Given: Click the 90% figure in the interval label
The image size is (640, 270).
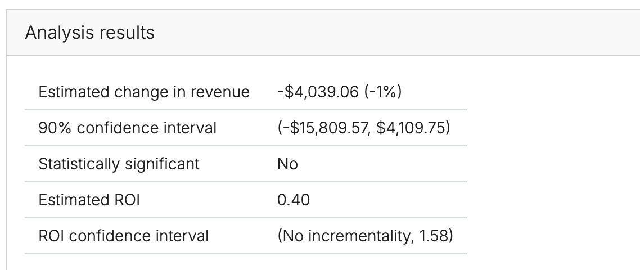Looking at the screenshot, I should pos(55,128).
